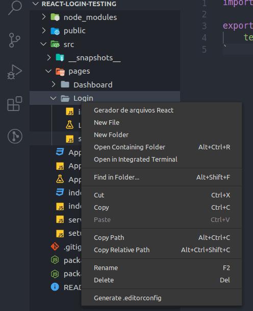Open the Run and Debug view
The height and width of the screenshot is (311, 253).
[15, 72]
